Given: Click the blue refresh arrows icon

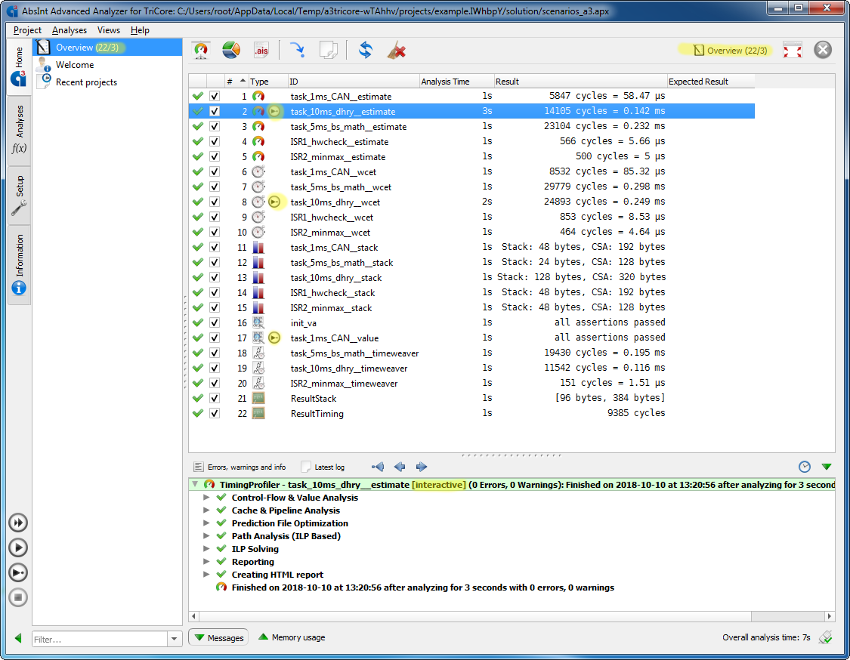Looking at the screenshot, I should click(366, 51).
